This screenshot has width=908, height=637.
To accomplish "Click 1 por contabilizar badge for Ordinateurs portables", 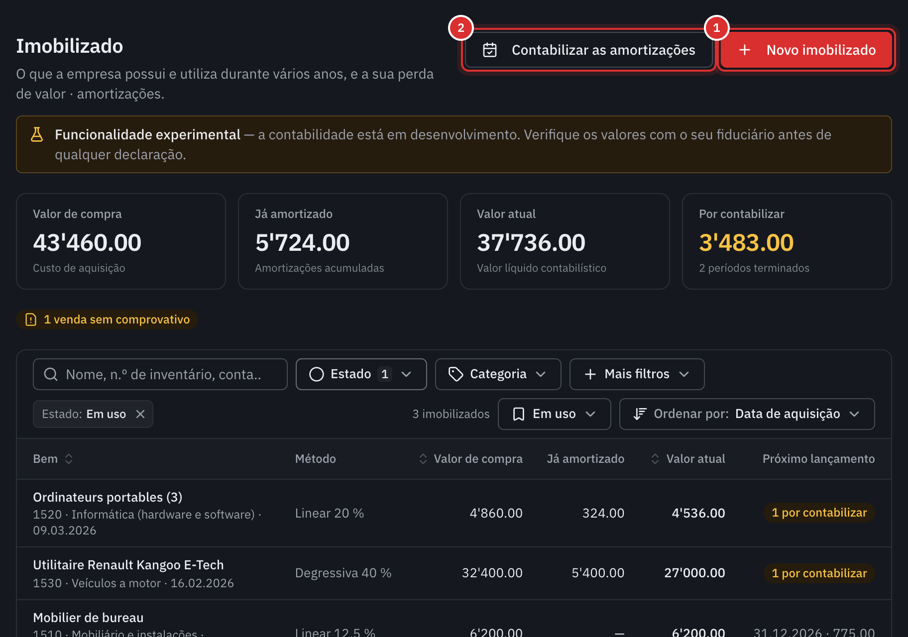I will (x=819, y=513).
